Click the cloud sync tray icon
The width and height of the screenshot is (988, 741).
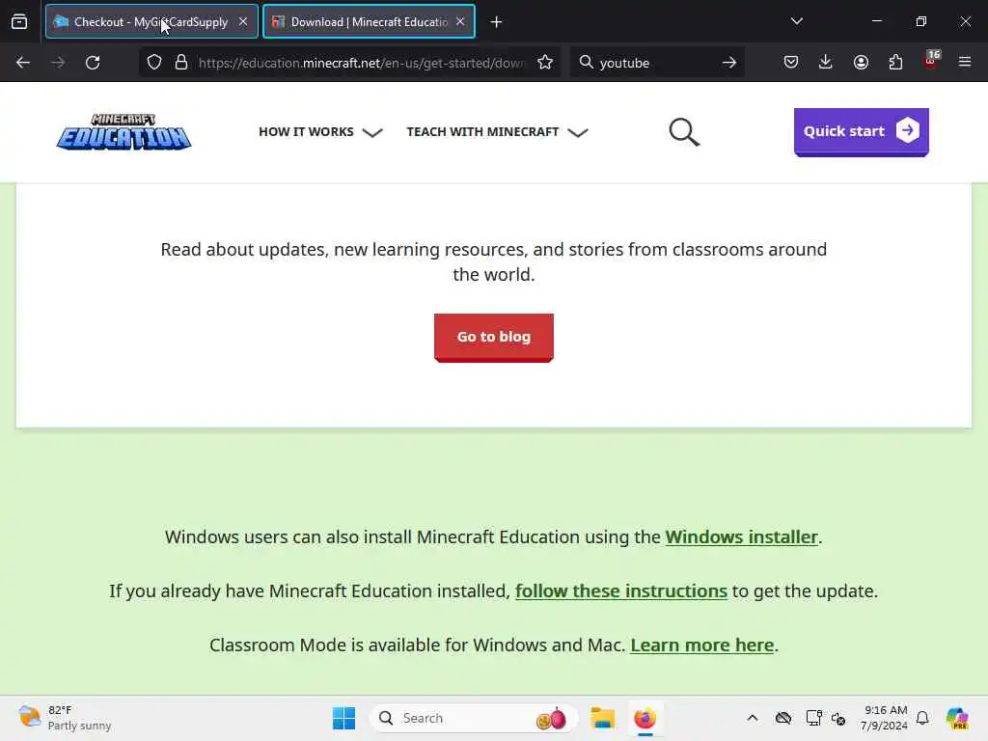point(783,718)
